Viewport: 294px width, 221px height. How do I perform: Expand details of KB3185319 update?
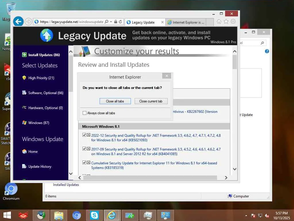pyautogui.click(x=88, y=163)
